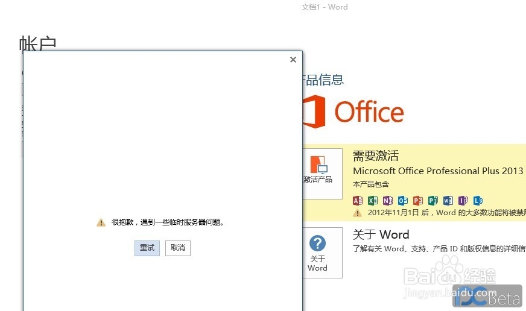Click the 激活产品 activate product button
The image size is (526, 311).
pos(322,174)
